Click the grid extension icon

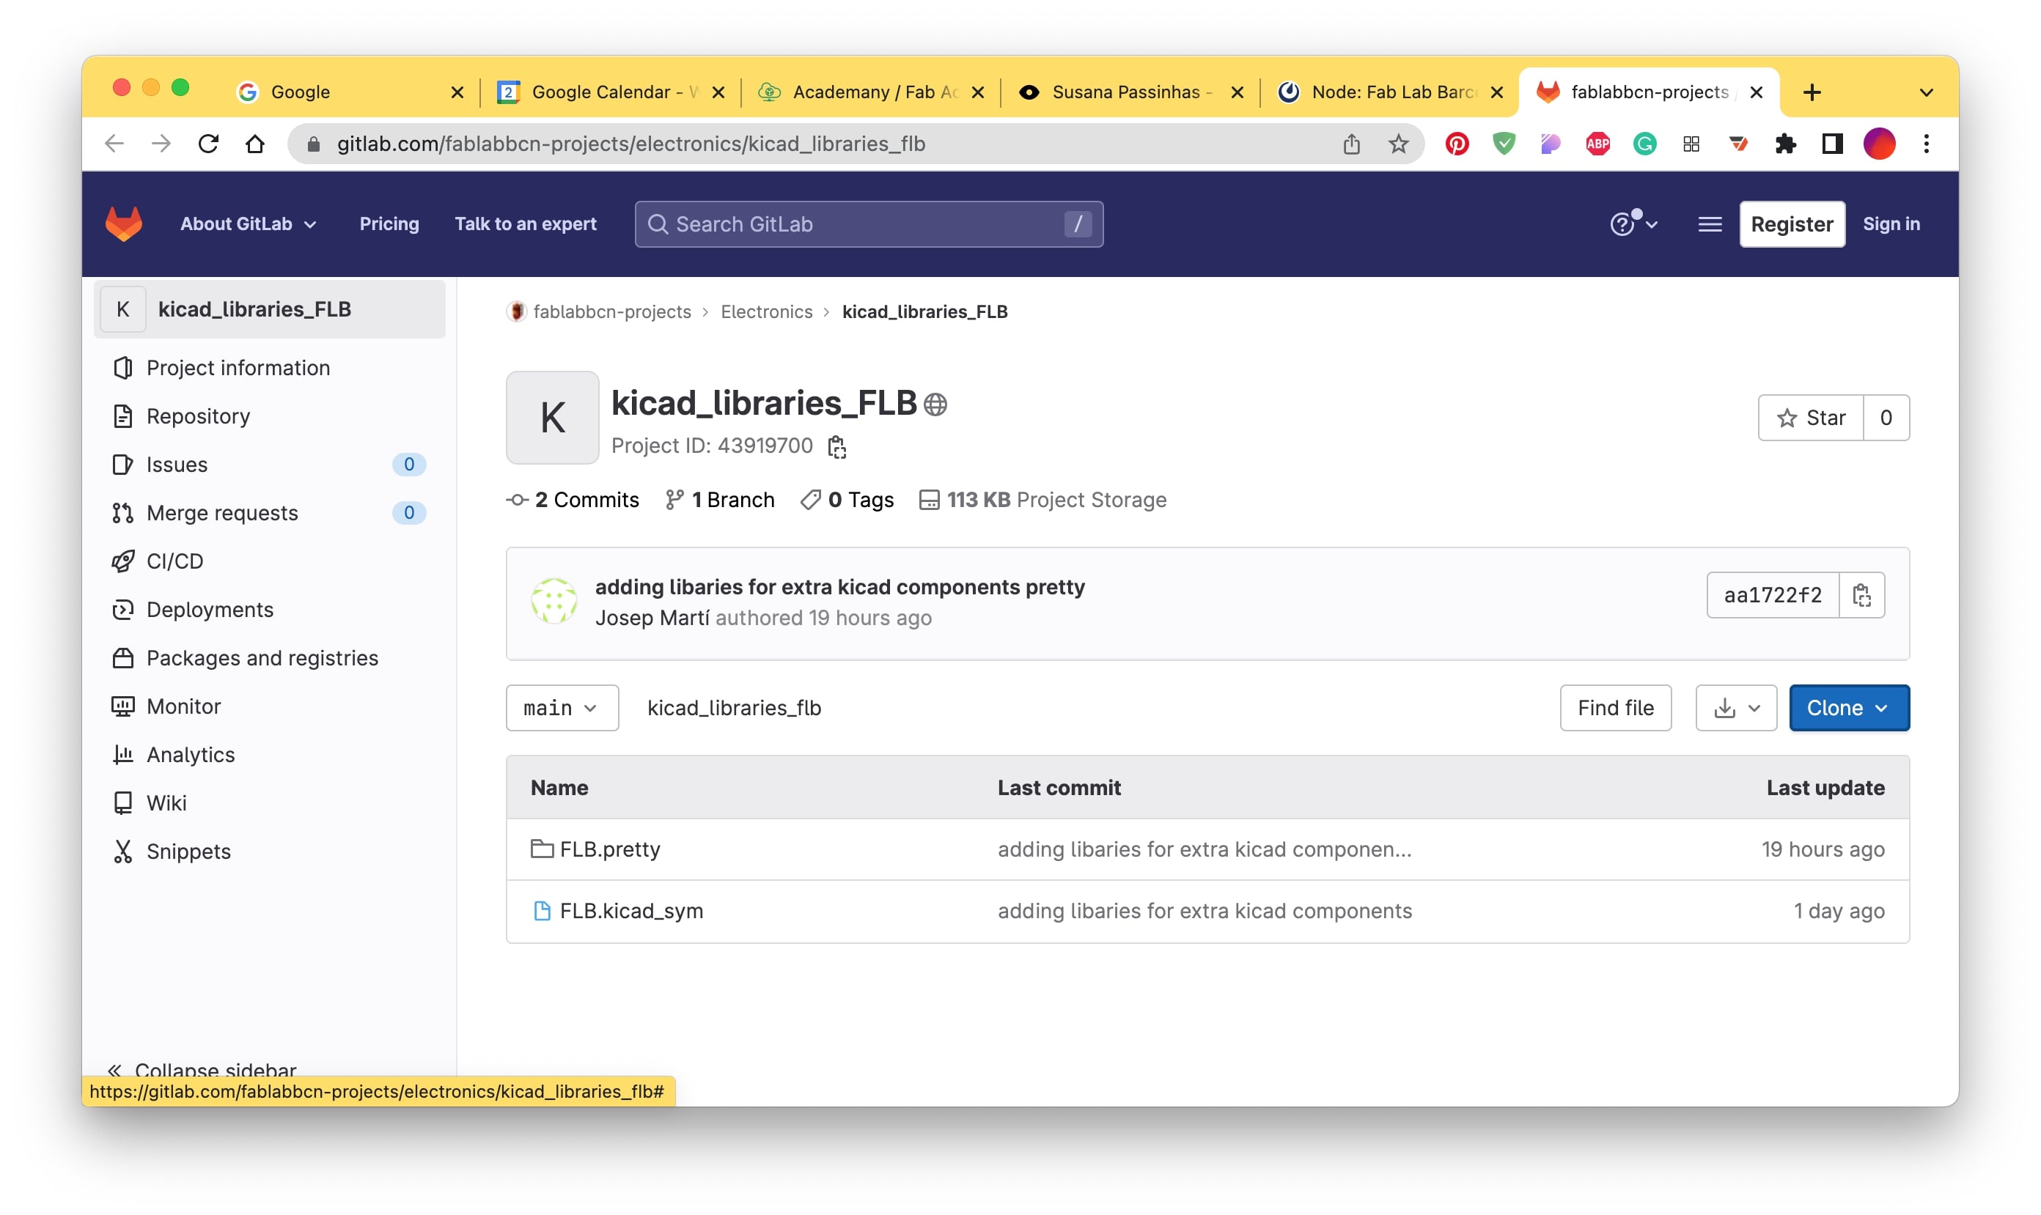(x=1691, y=144)
